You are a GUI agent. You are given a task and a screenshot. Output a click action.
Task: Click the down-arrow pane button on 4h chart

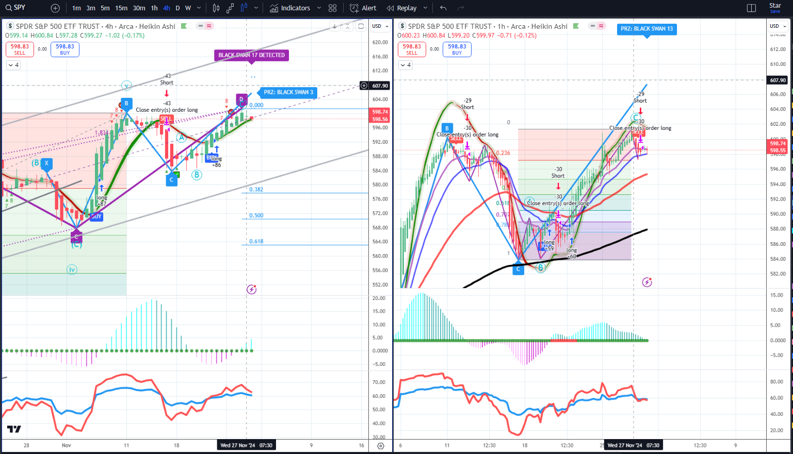point(335,26)
